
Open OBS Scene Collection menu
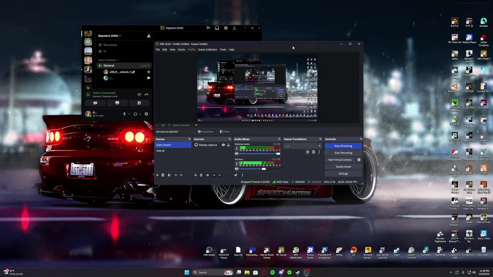pos(208,49)
